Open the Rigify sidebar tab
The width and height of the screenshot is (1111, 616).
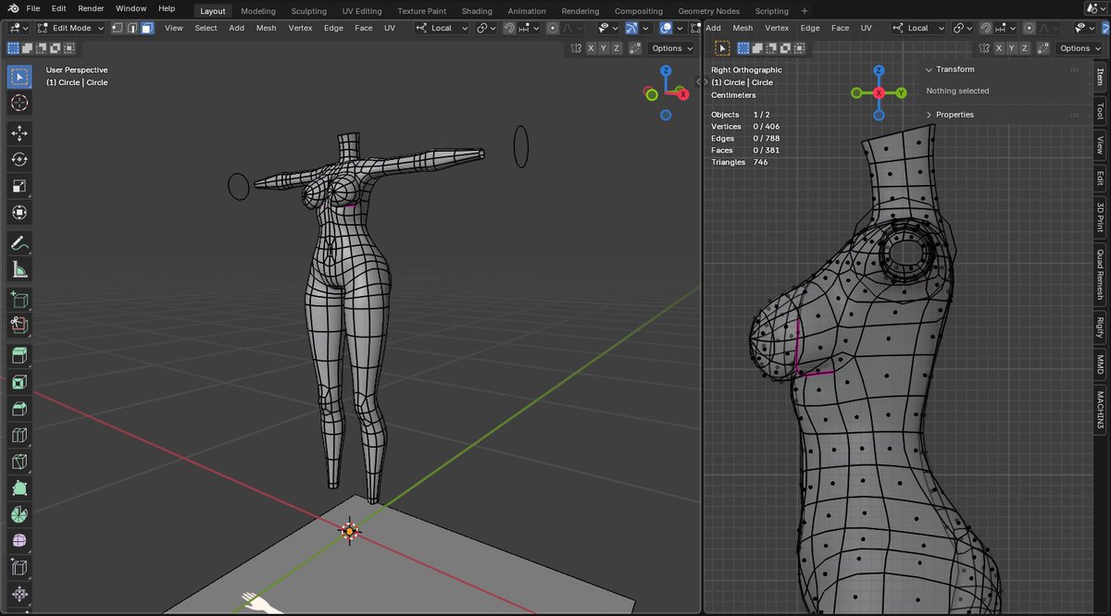tap(1100, 328)
